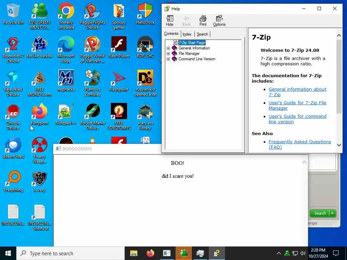Select the Flashpoint desktop icon
Screen dimensions: 347x260
119,81
